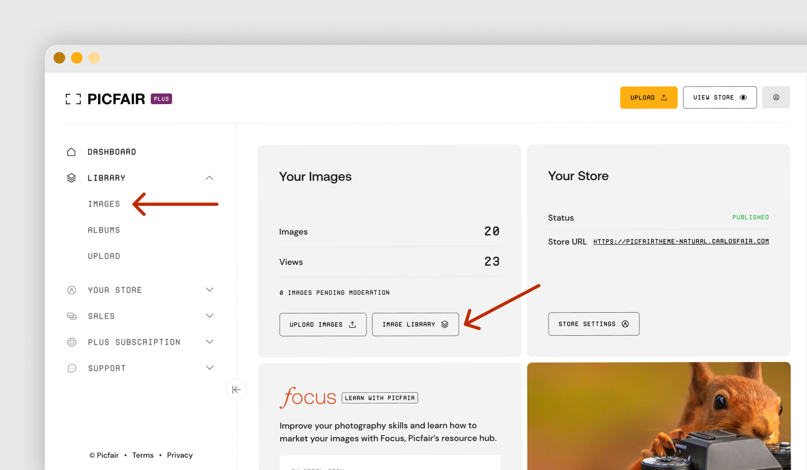Click the Image Library button
Viewport: 807px width, 470px height.
click(415, 325)
